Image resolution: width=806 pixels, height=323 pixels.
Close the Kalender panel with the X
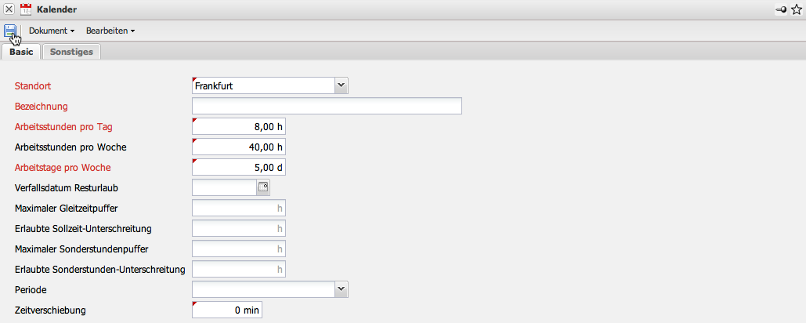(9, 9)
